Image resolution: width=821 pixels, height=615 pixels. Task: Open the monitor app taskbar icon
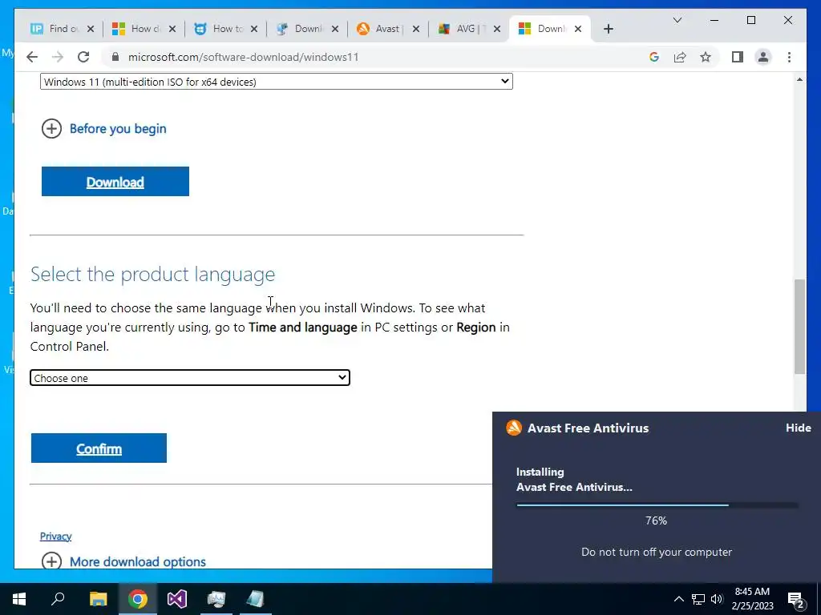[x=216, y=599]
